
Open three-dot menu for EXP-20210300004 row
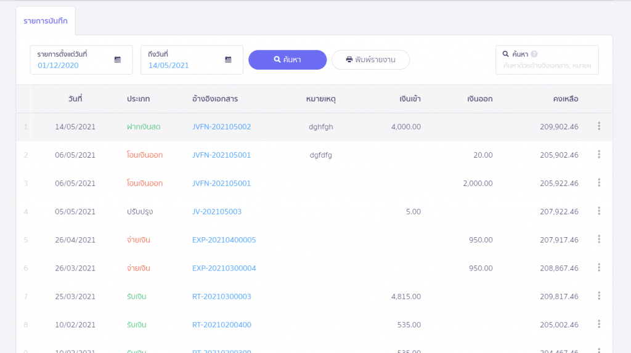pos(598,268)
